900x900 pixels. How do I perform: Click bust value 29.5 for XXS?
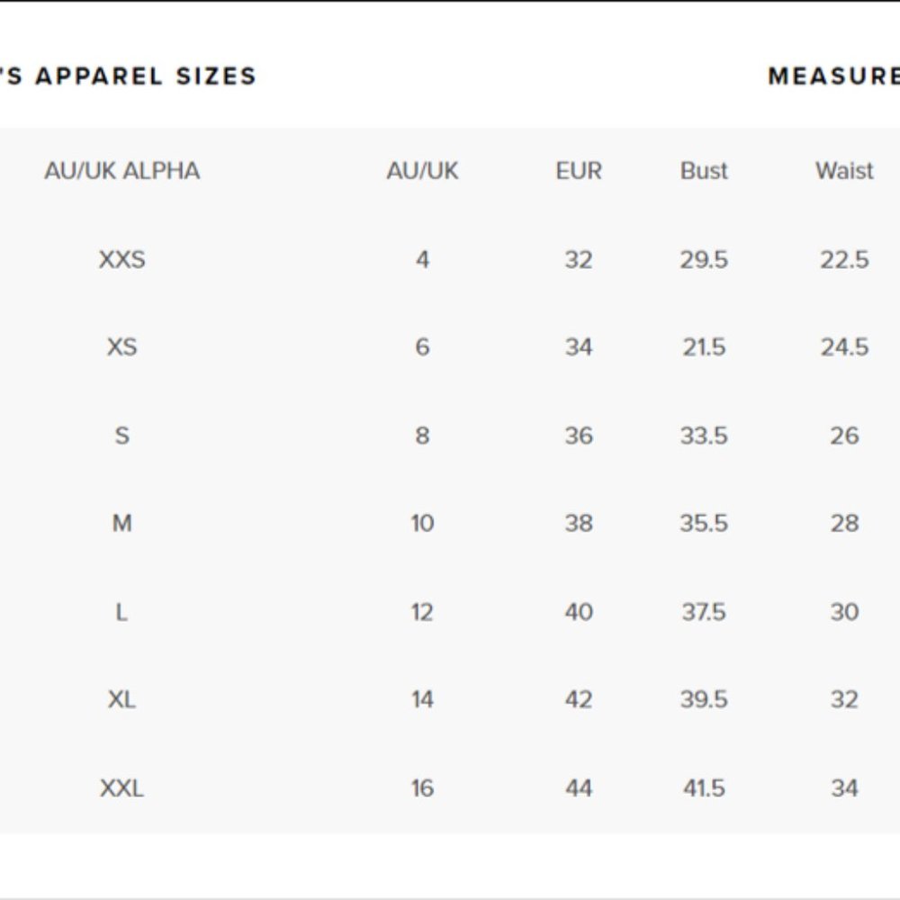(704, 259)
